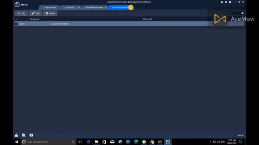Click the Delete user button

[x=50, y=13]
